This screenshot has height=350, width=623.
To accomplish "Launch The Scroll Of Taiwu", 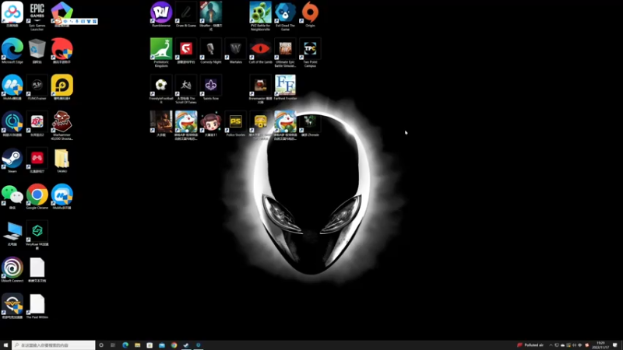I will point(186,89).
